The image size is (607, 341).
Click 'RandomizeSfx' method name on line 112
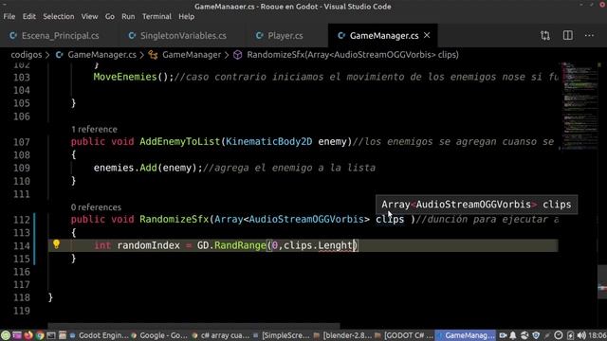click(175, 219)
